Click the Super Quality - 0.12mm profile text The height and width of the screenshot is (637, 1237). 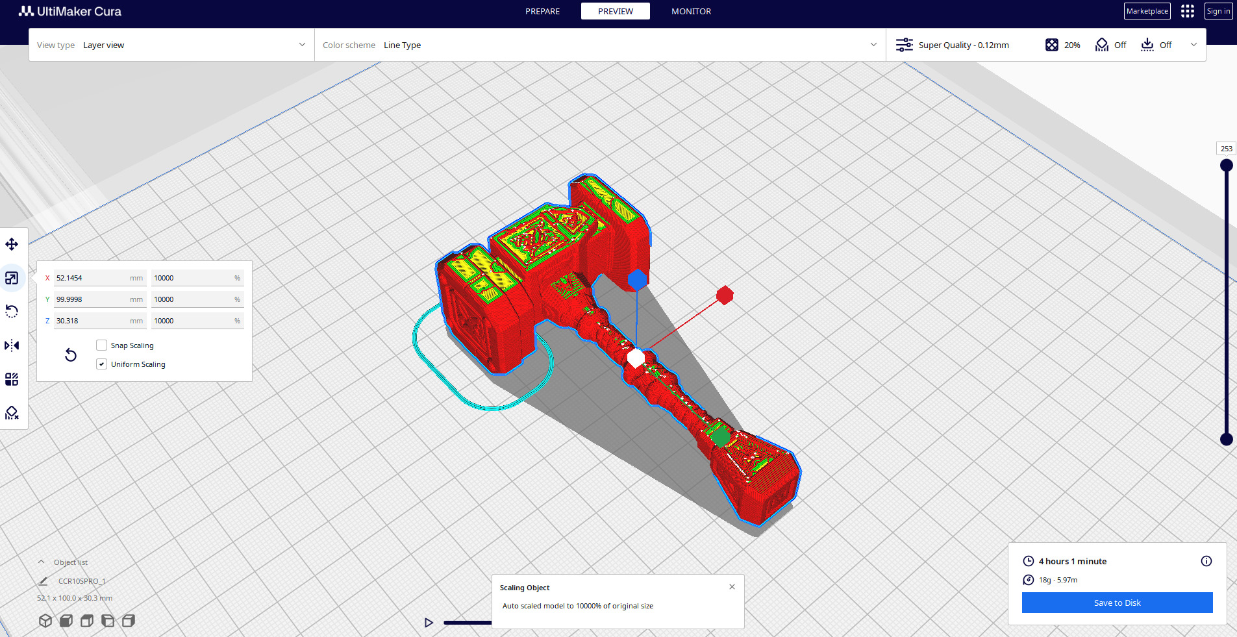click(964, 45)
